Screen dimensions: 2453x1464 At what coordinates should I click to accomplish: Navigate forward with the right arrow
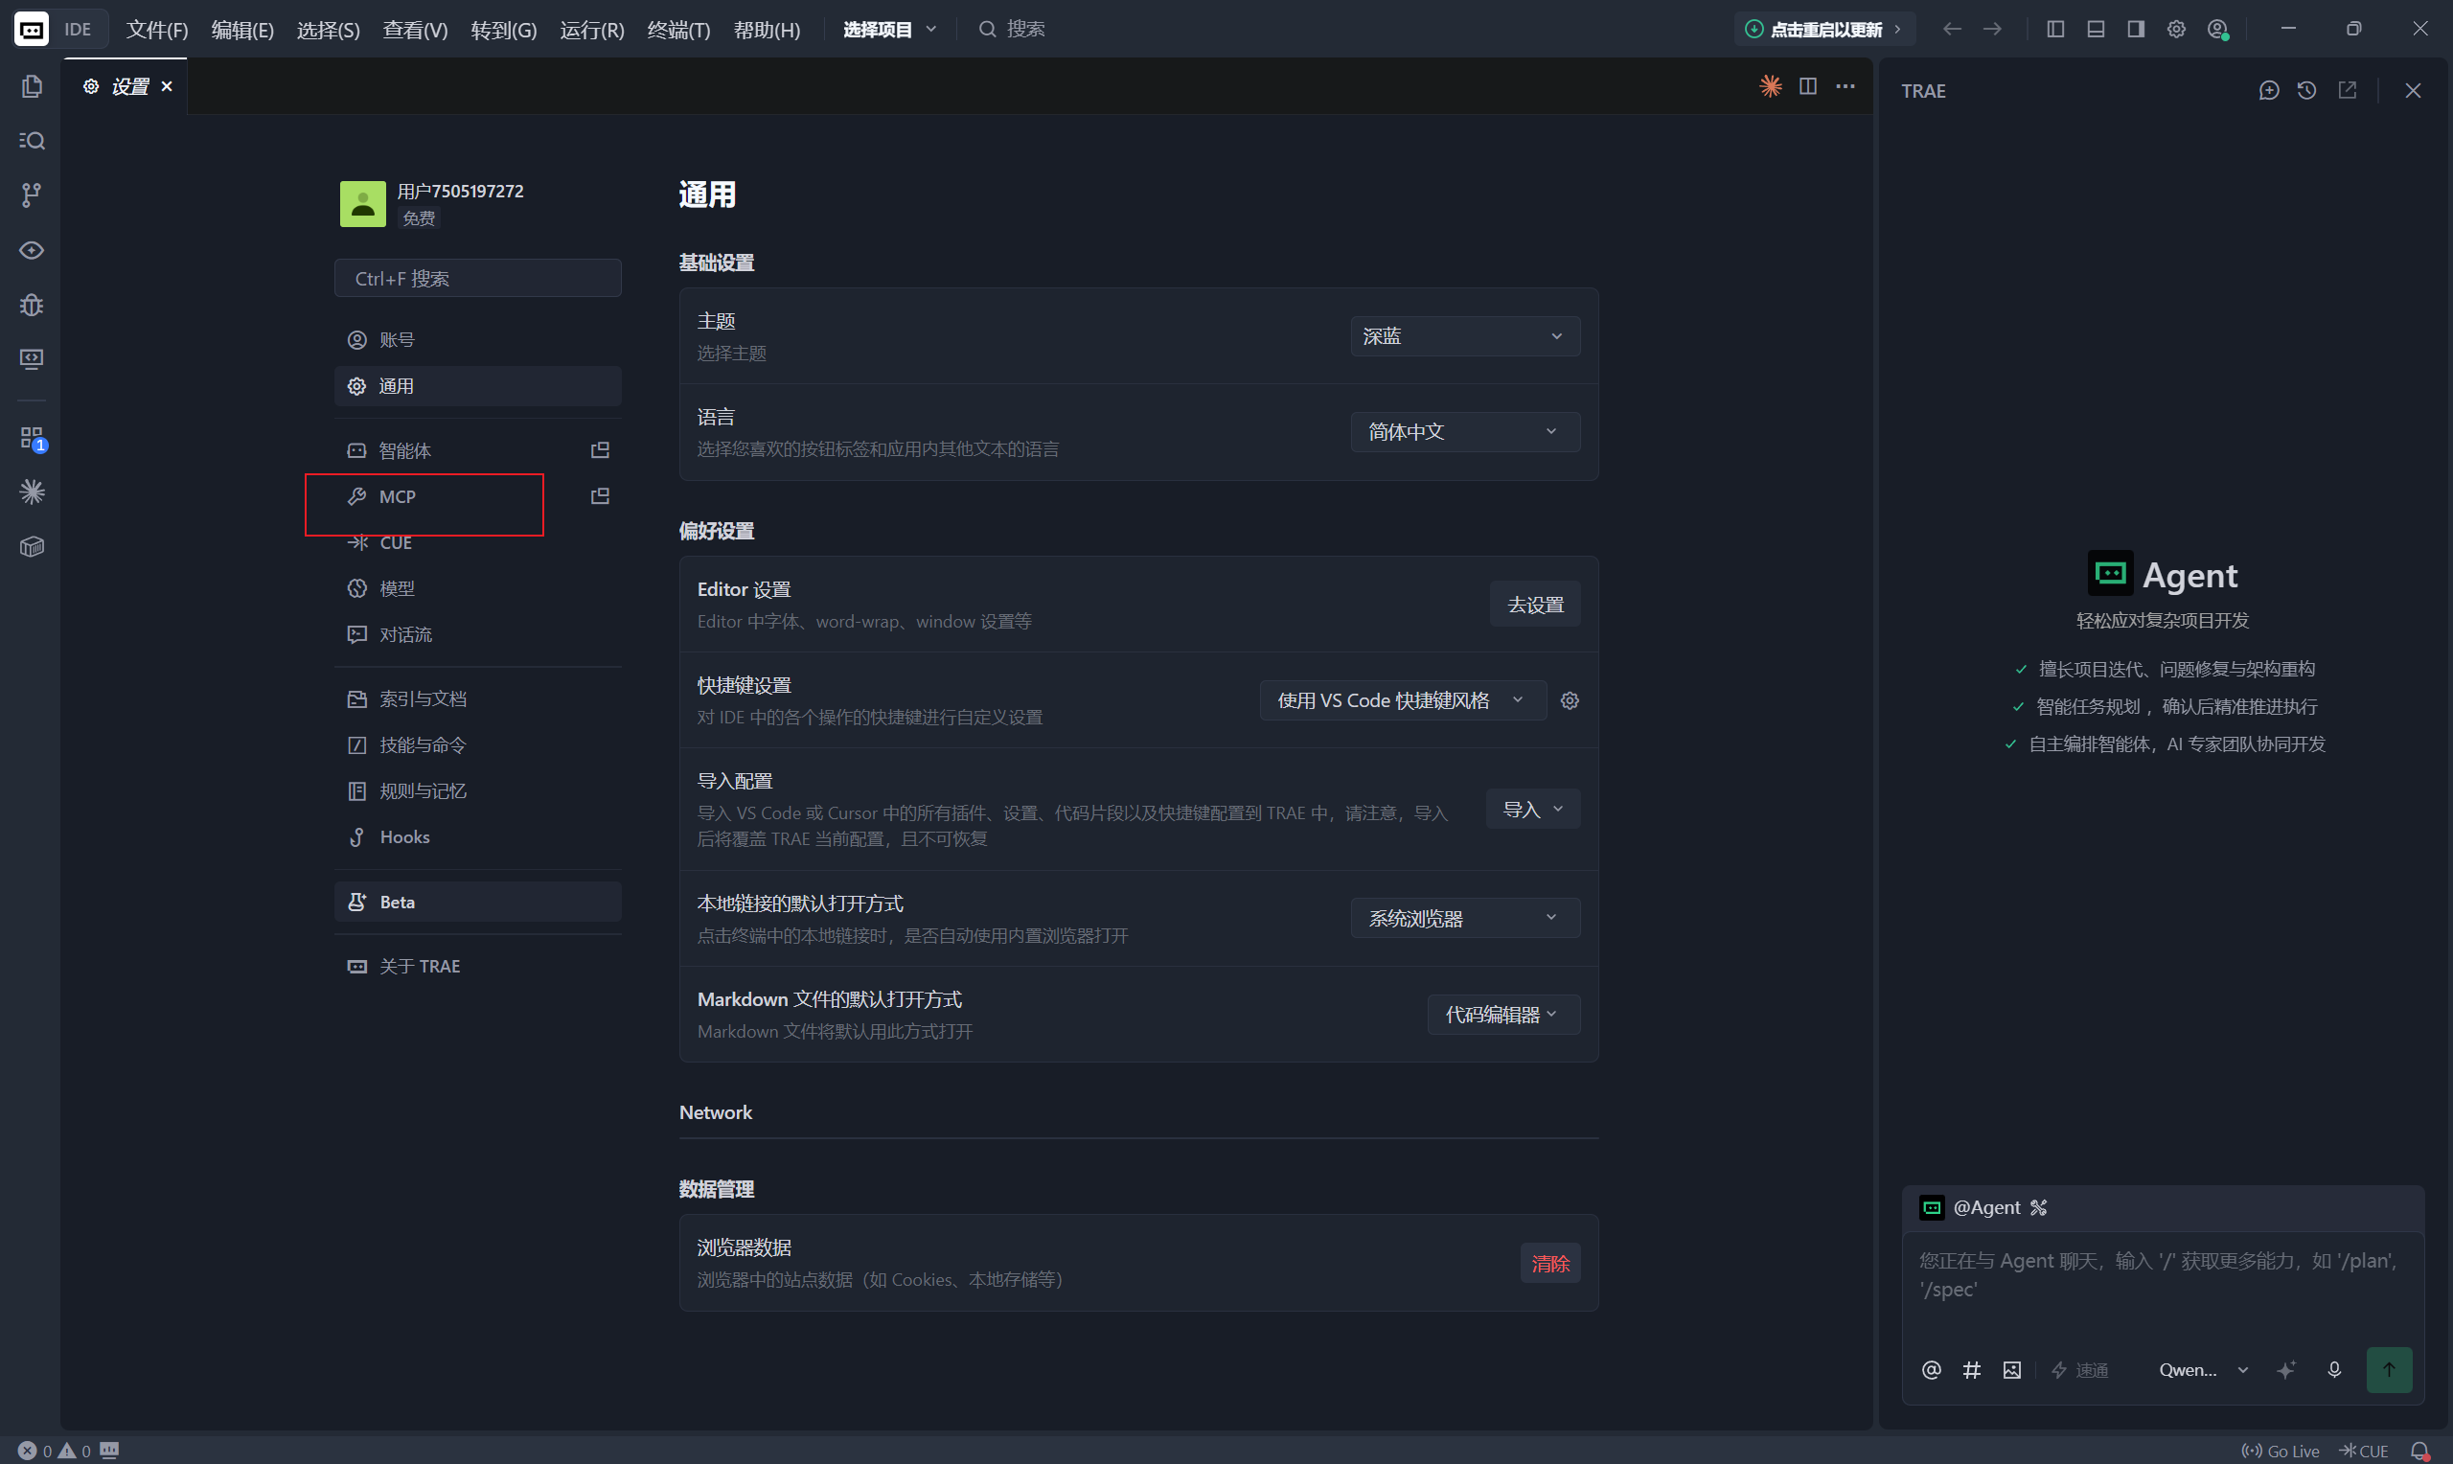pos(1992,30)
